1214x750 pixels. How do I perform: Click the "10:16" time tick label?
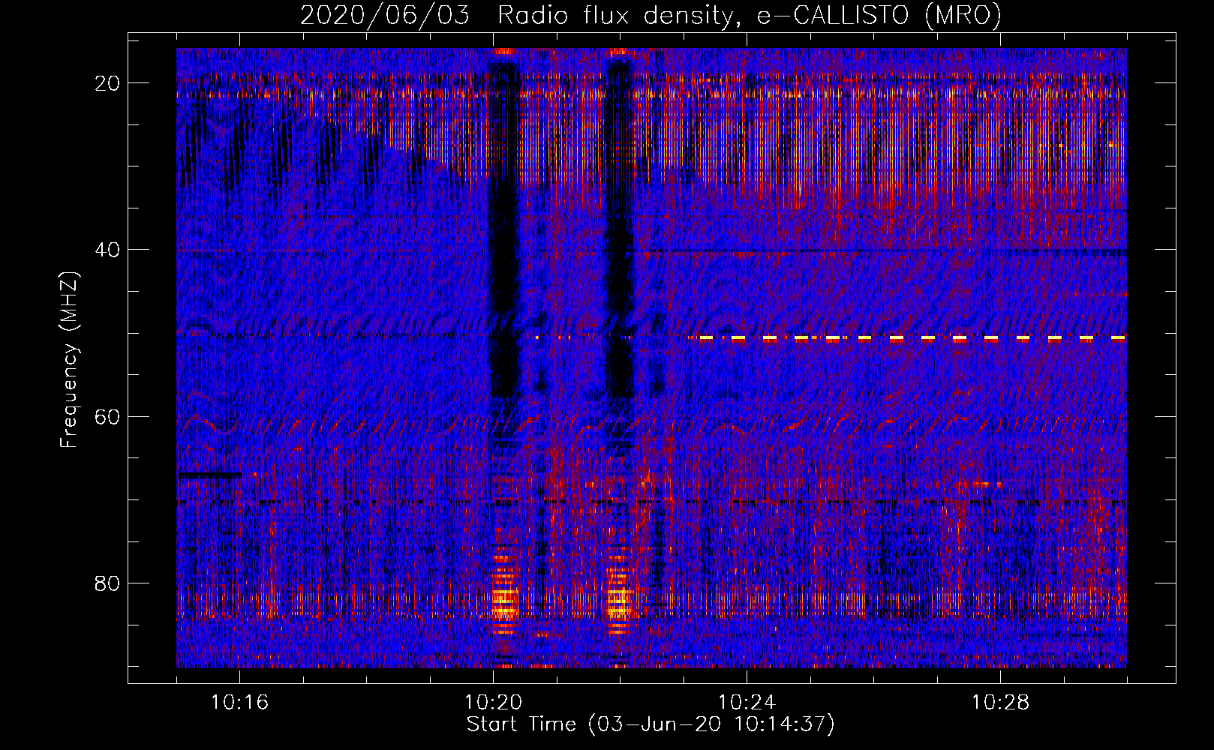239,703
